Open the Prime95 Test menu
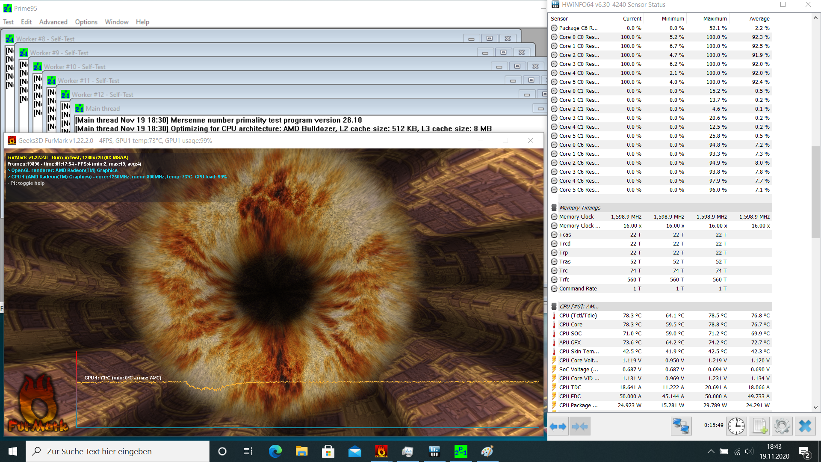Image resolution: width=821 pixels, height=462 pixels. tap(8, 22)
